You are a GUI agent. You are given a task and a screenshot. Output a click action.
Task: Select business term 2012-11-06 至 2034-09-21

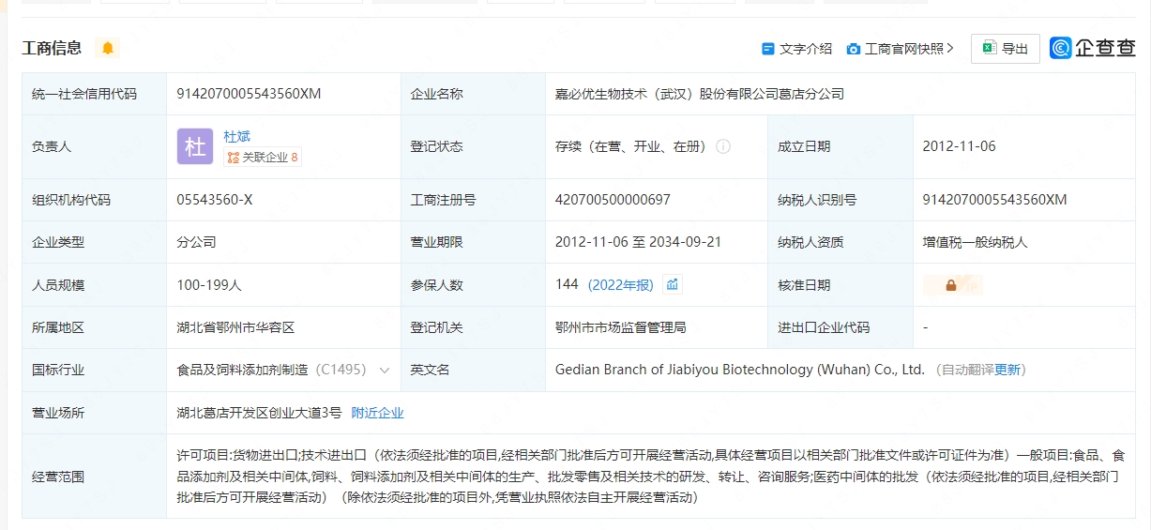click(638, 242)
